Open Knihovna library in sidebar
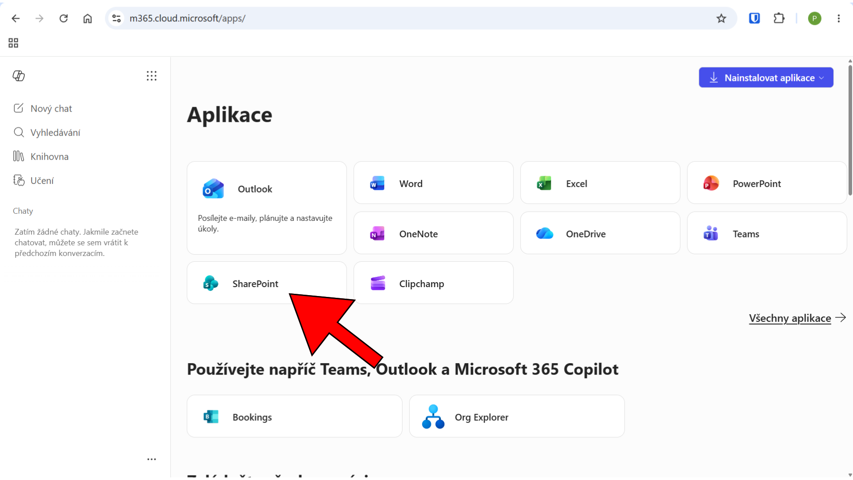This screenshot has width=853, height=480. (41, 156)
